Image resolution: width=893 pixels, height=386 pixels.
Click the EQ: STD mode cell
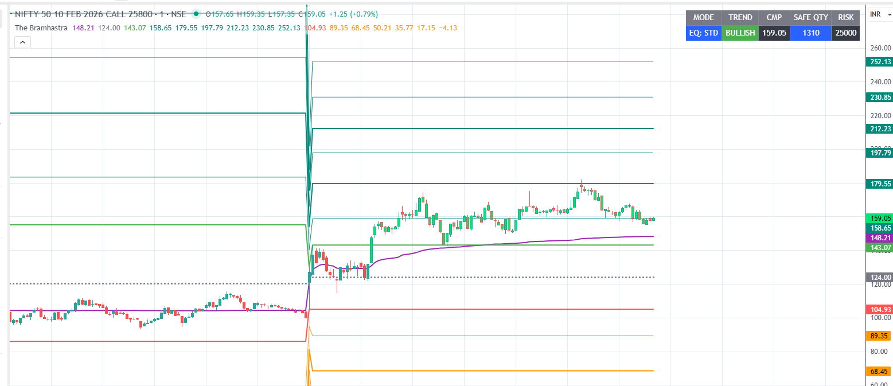(703, 33)
